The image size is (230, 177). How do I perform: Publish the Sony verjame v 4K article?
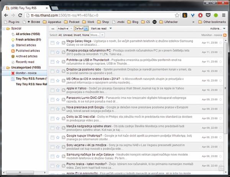(63, 147)
